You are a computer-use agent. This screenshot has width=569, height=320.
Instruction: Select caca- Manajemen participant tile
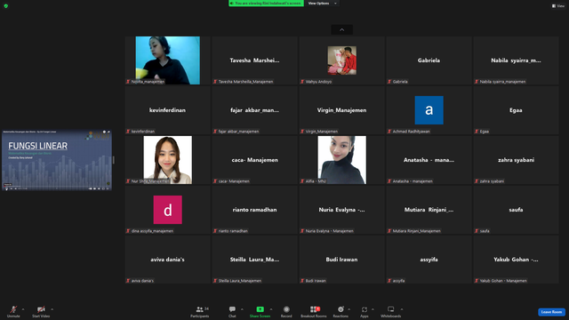pyautogui.click(x=255, y=160)
